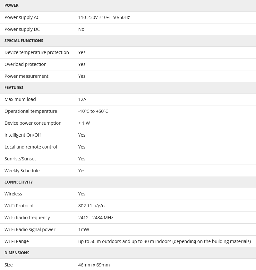Select the Sunrise/Sunset row label

[20, 159]
